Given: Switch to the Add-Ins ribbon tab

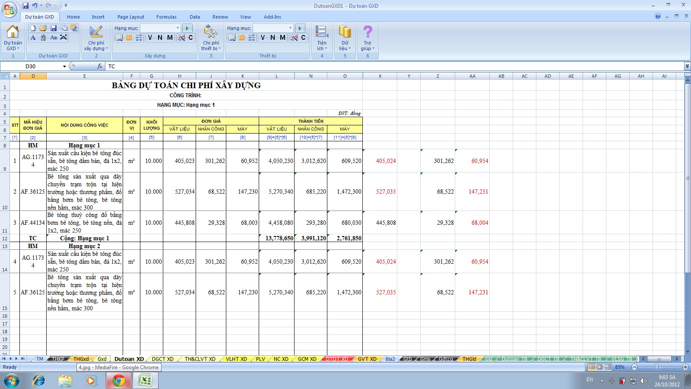Looking at the screenshot, I should (273, 17).
